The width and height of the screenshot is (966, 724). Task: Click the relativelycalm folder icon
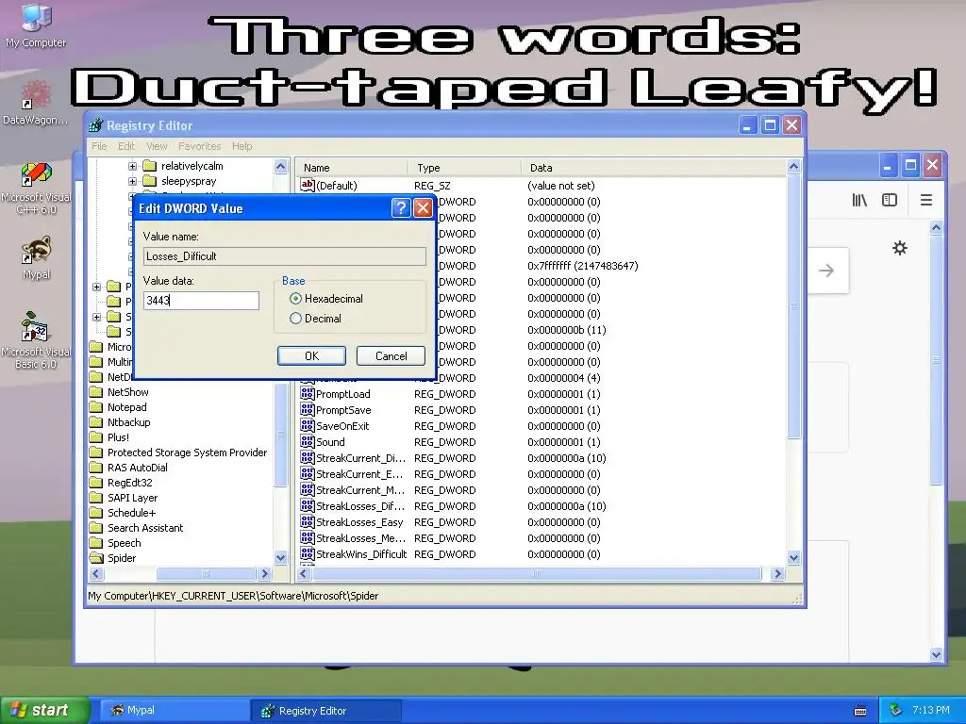[150, 166]
